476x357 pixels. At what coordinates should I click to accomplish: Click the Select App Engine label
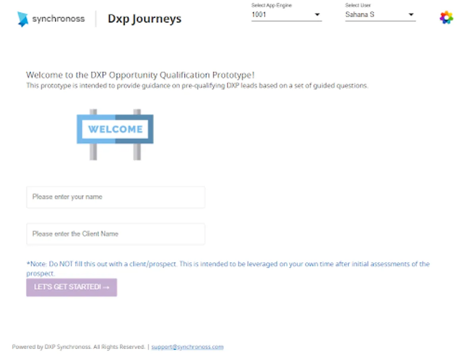(x=271, y=6)
